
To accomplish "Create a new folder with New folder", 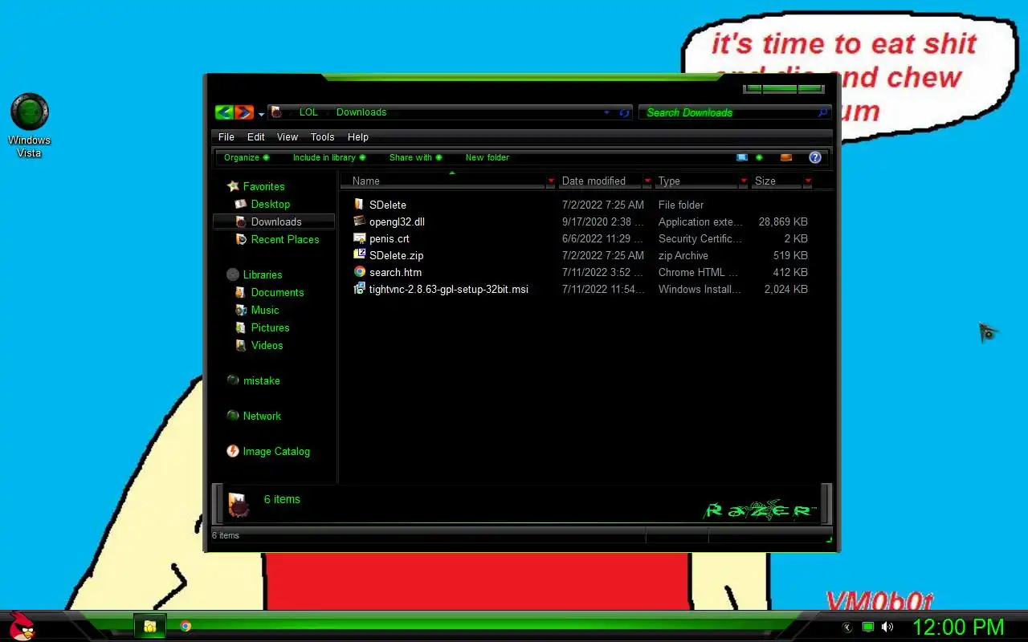I will pos(487,157).
